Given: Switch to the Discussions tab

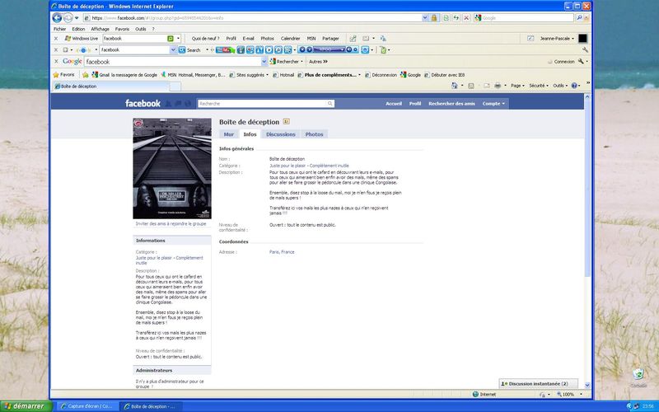Looking at the screenshot, I should pos(280,134).
